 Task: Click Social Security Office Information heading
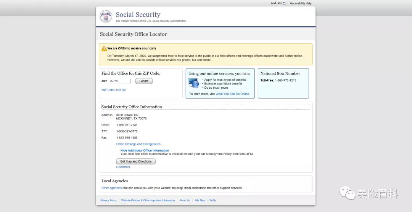tap(132, 107)
